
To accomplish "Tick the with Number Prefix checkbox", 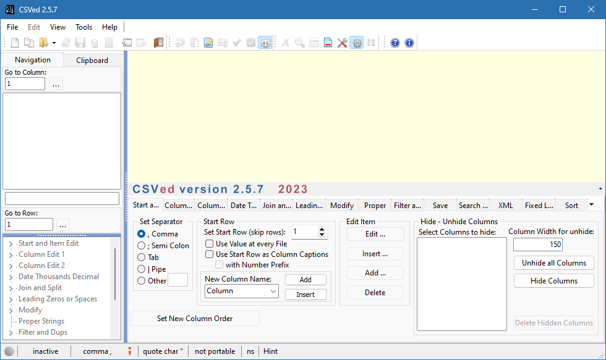I will (x=219, y=265).
